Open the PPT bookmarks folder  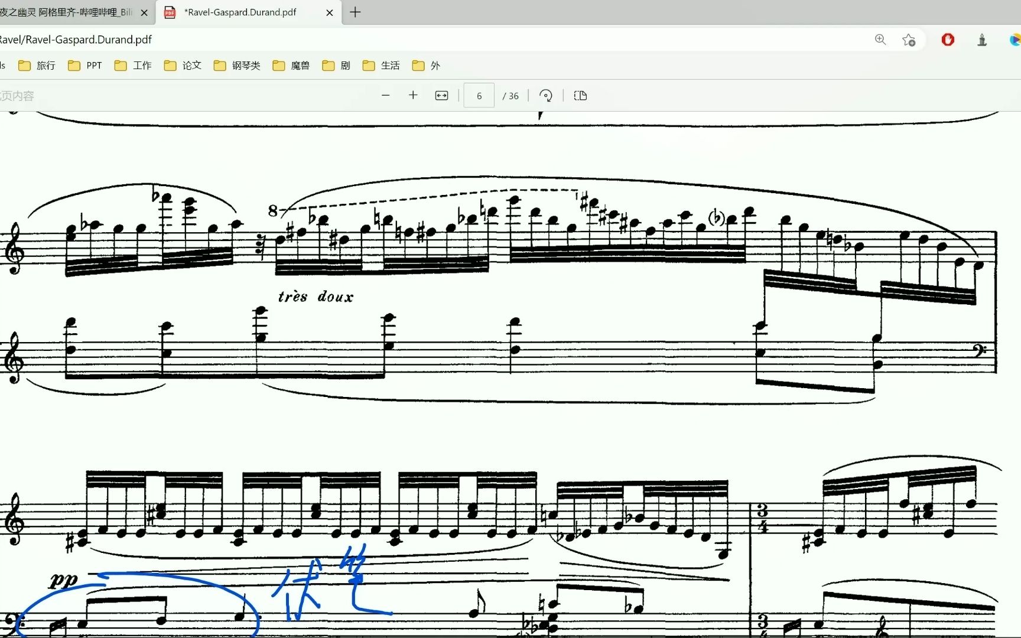pyautogui.click(x=85, y=66)
